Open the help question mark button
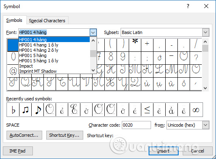The width and height of the screenshot is (216, 159). (x=188, y=6)
